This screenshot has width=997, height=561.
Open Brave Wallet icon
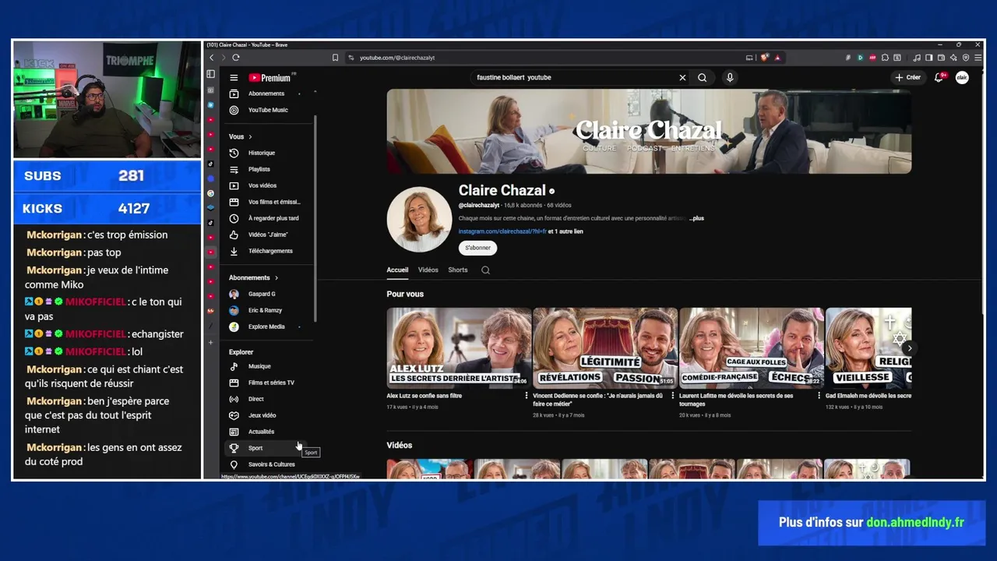click(942, 58)
